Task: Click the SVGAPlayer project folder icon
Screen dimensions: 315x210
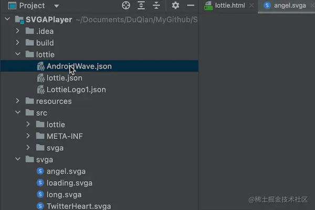Action: 19,20
